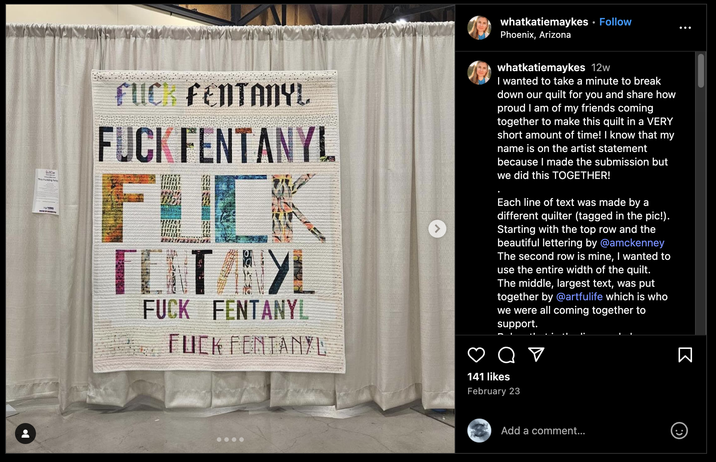Open emoji picker smiley icon
This screenshot has height=462, width=716.
679,431
